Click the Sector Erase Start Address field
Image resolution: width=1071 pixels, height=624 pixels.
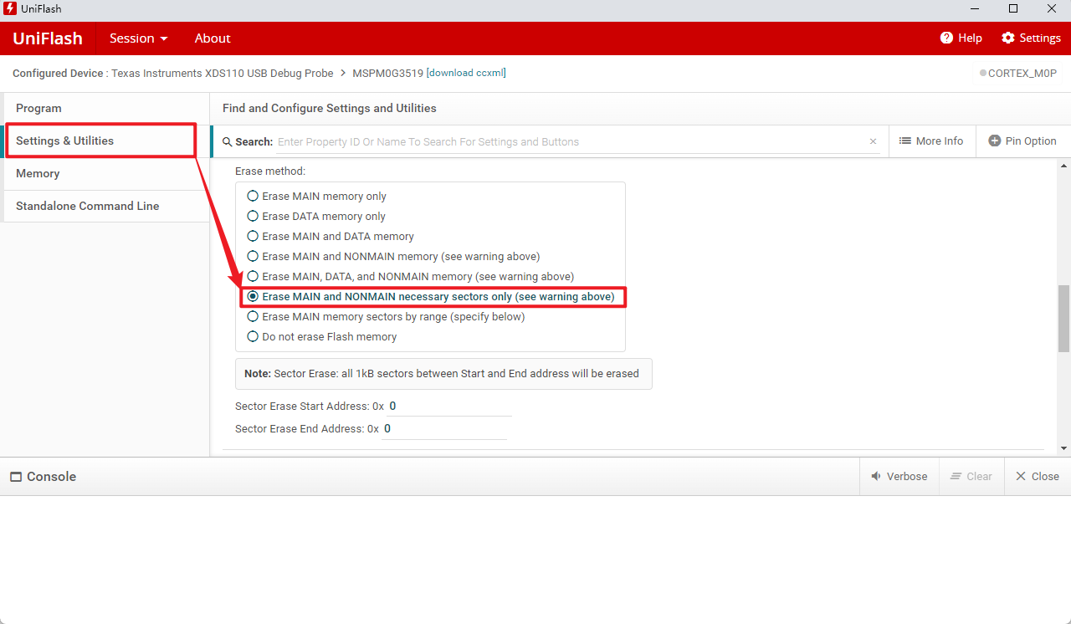(448, 407)
